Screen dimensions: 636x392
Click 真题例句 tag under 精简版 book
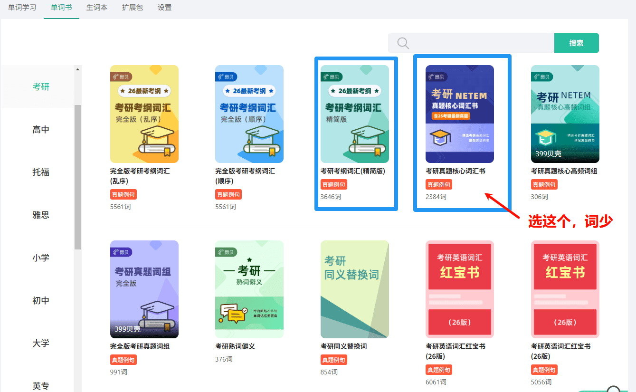tap(334, 184)
